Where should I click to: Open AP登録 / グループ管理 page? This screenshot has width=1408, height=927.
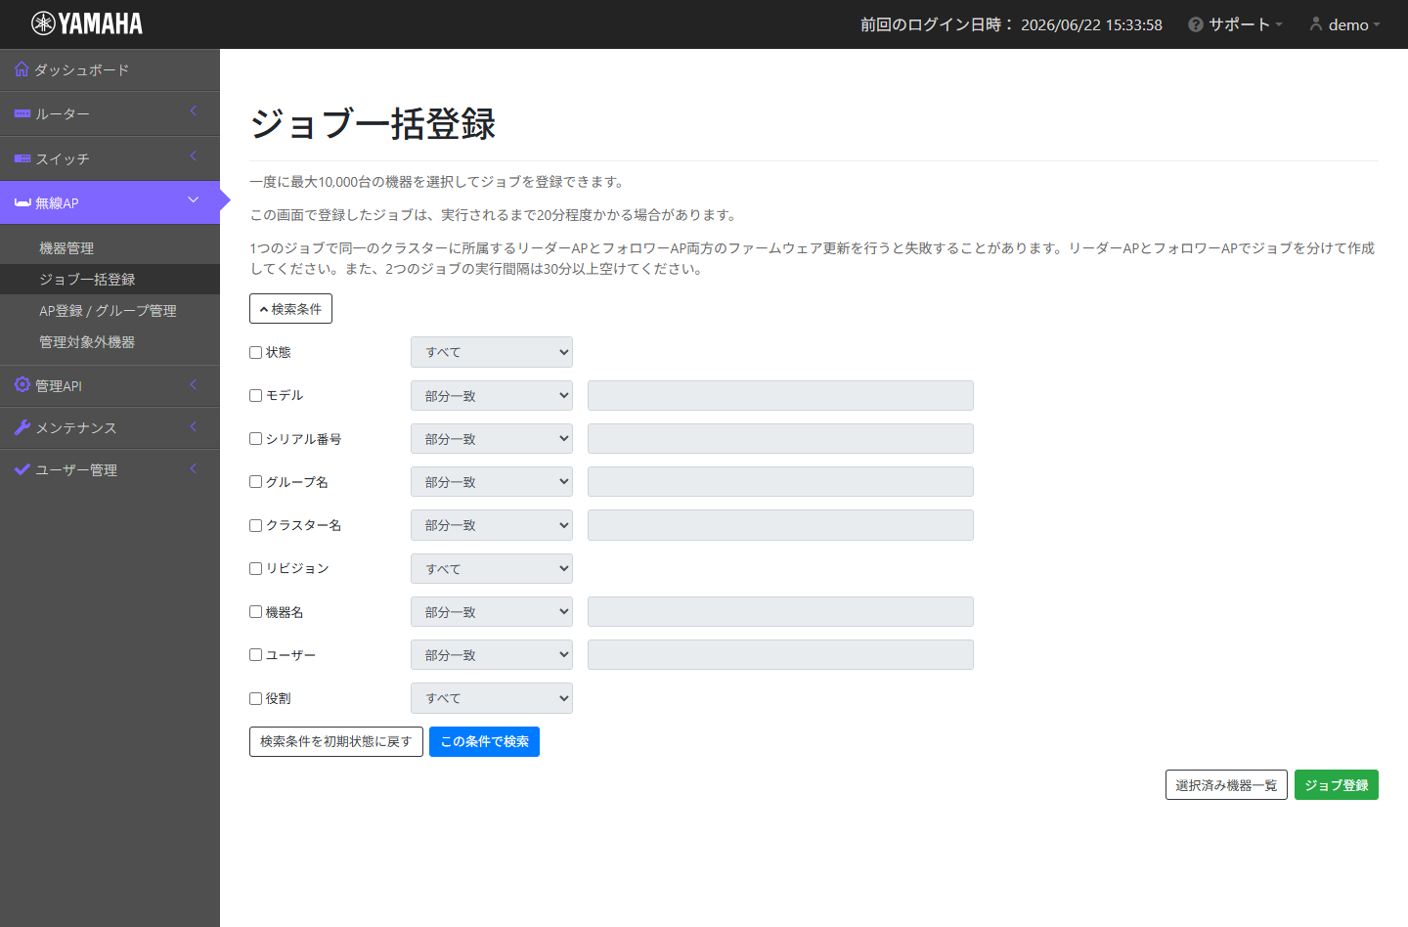click(110, 311)
